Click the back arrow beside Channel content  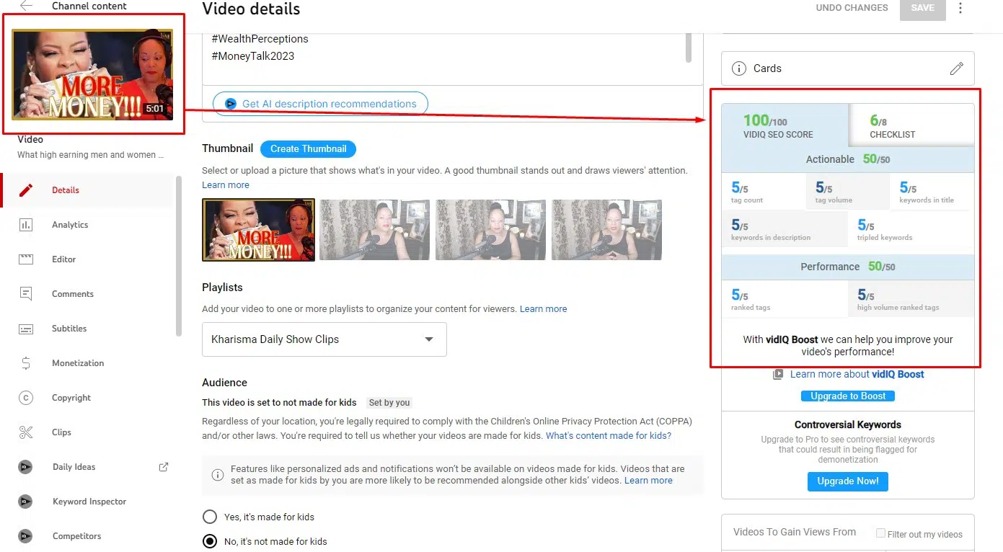pos(26,6)
